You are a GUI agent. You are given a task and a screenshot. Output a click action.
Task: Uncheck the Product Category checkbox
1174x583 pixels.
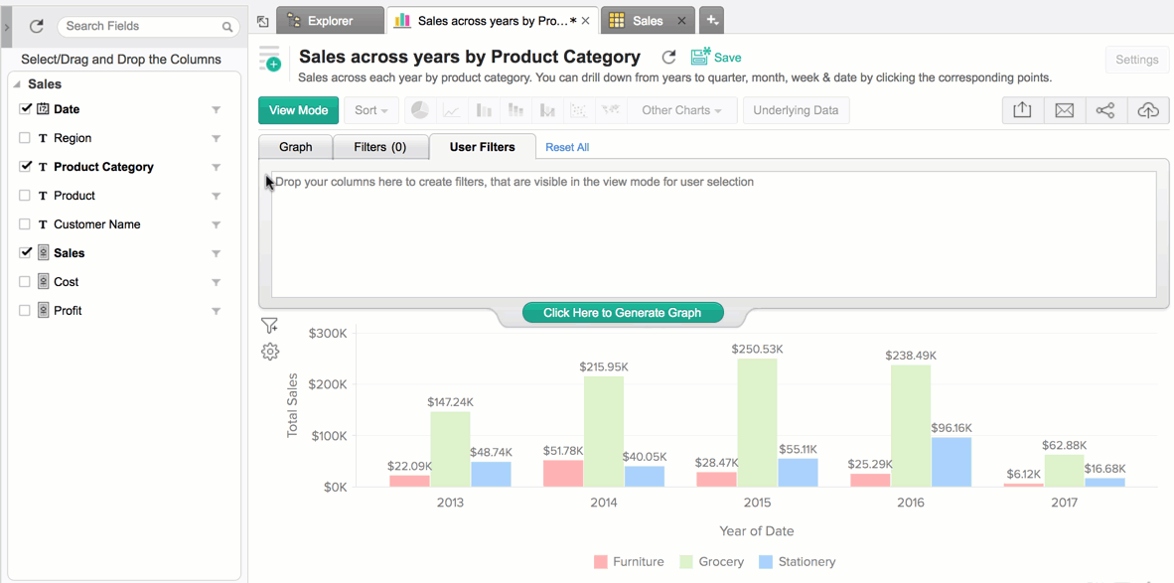click(x=26, y=167)
